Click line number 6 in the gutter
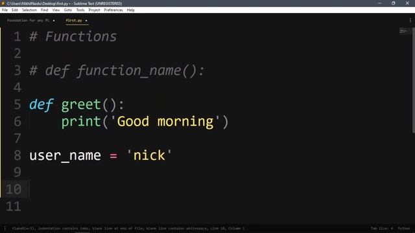Screen dimensions: 415x233 tap(18, 121)
